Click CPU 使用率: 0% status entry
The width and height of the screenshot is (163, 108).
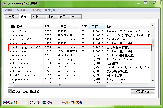41,103
